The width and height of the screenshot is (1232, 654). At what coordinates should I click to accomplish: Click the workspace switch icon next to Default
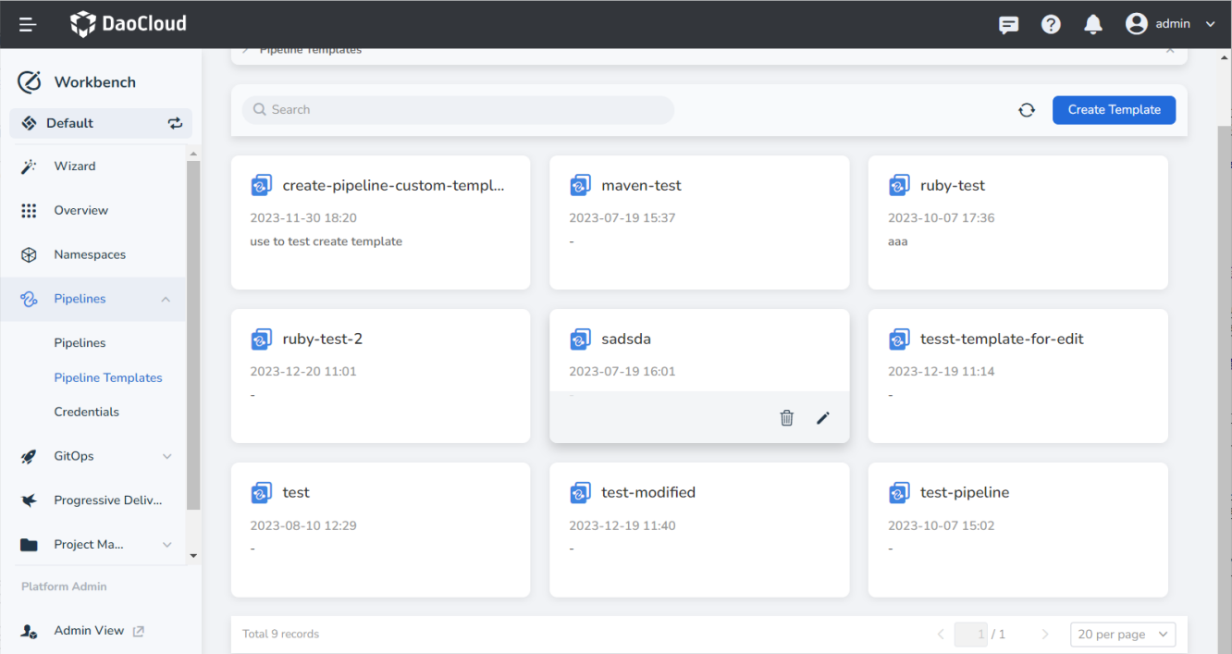pos(175,123)
